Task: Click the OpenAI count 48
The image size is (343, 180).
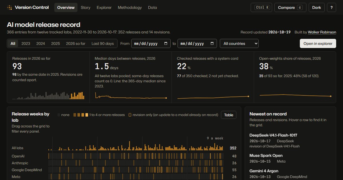Action: tap(234, 156)
